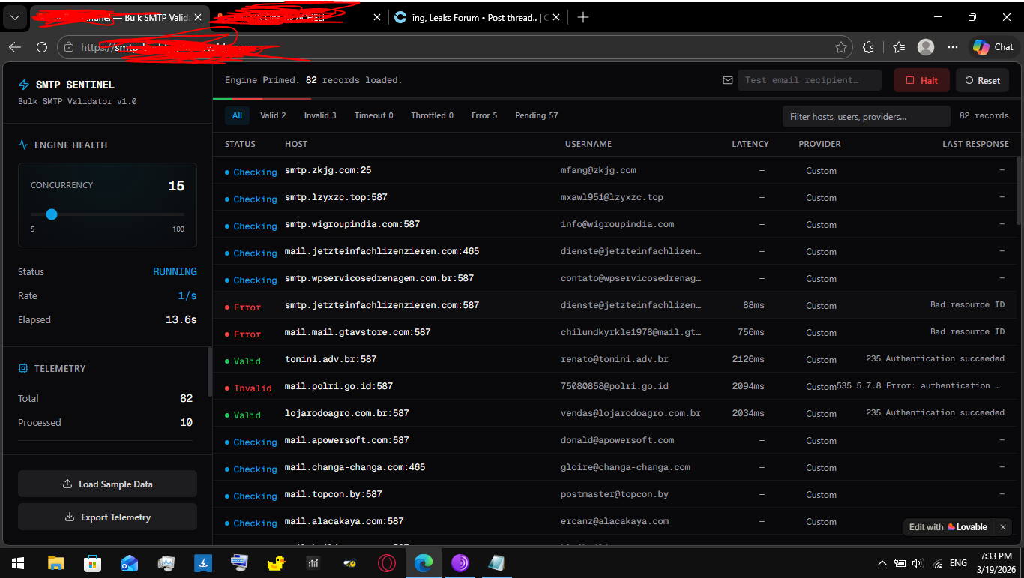1024x578 pixels.
Task: Close the Leaks Forum browser tab
Action: point(558,17)
